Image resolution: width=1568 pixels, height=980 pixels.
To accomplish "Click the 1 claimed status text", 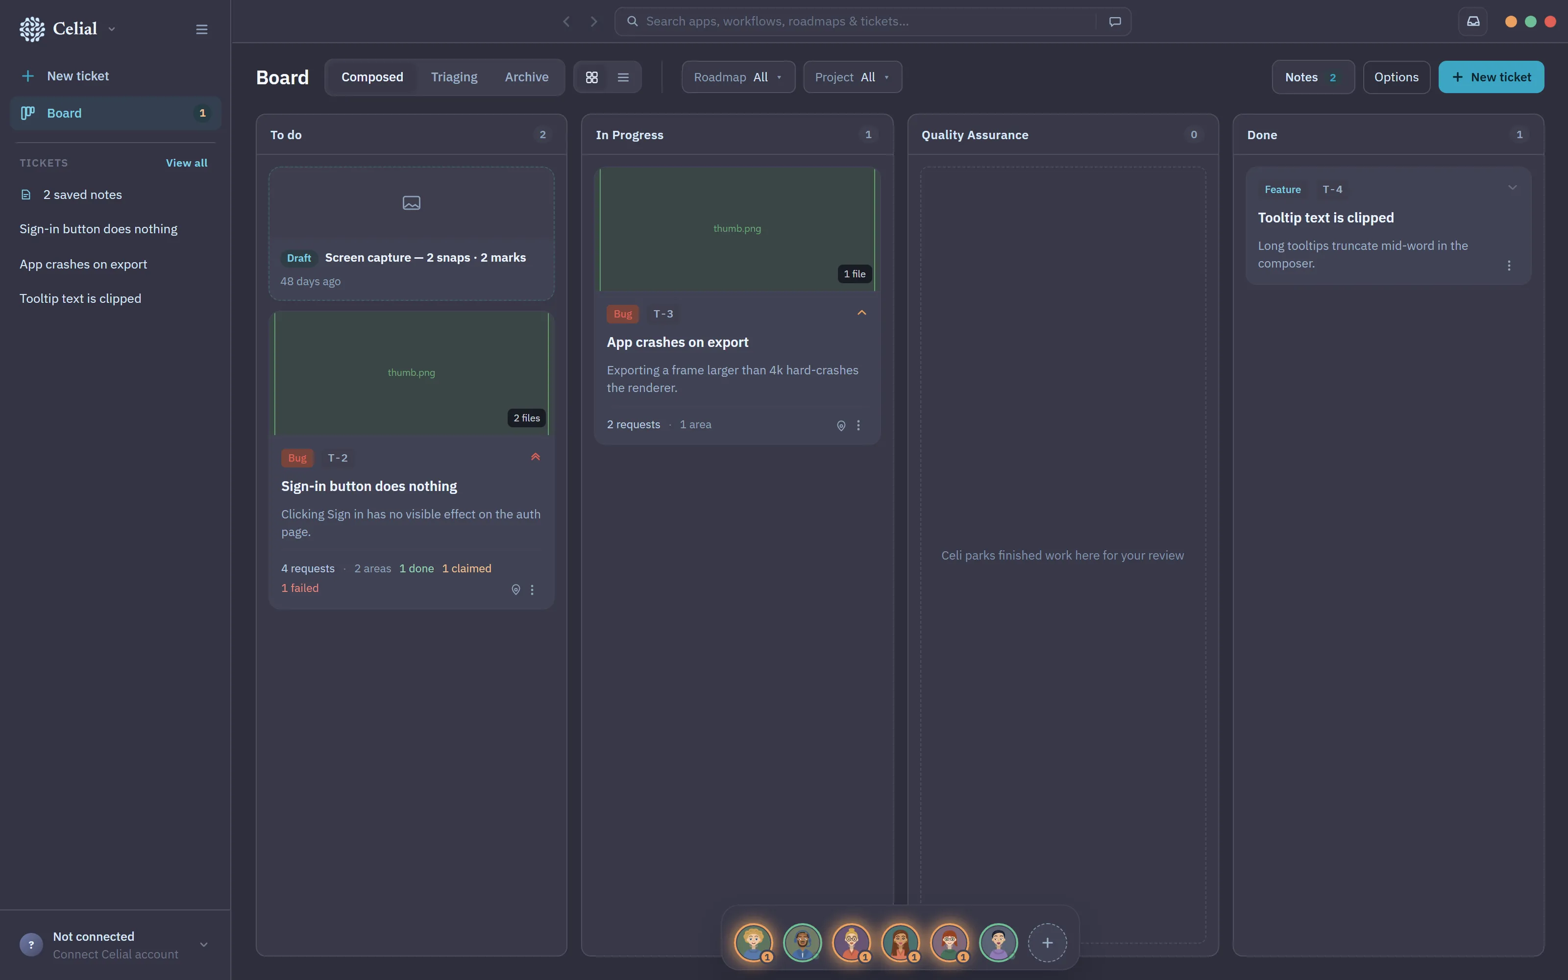I will (466, 569).
